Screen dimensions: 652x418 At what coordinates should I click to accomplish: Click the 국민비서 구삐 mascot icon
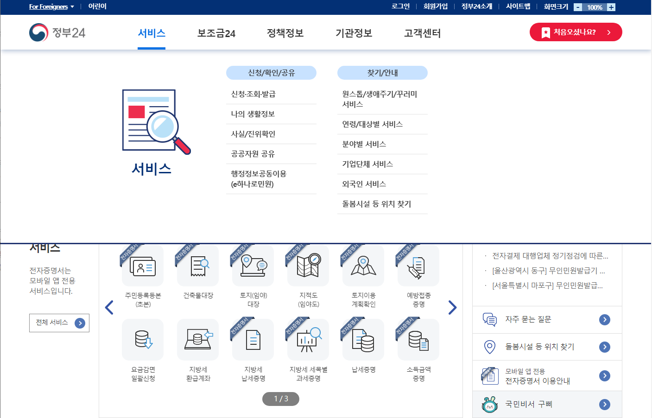(489, 405)
